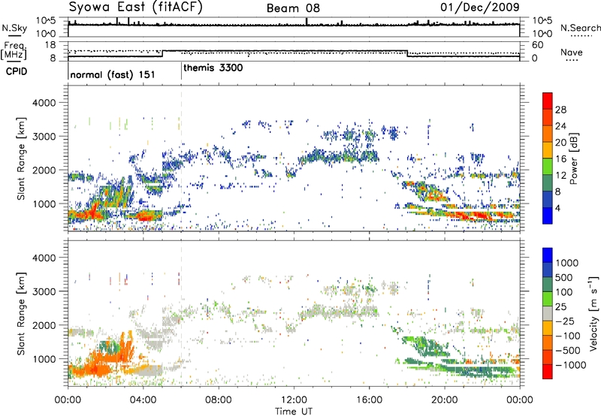Click the "04:00" time tick label

[x=143, y=400]
